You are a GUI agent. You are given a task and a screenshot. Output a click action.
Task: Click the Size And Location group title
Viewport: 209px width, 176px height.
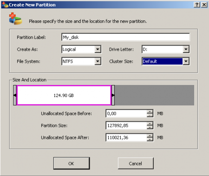[29, 80]
